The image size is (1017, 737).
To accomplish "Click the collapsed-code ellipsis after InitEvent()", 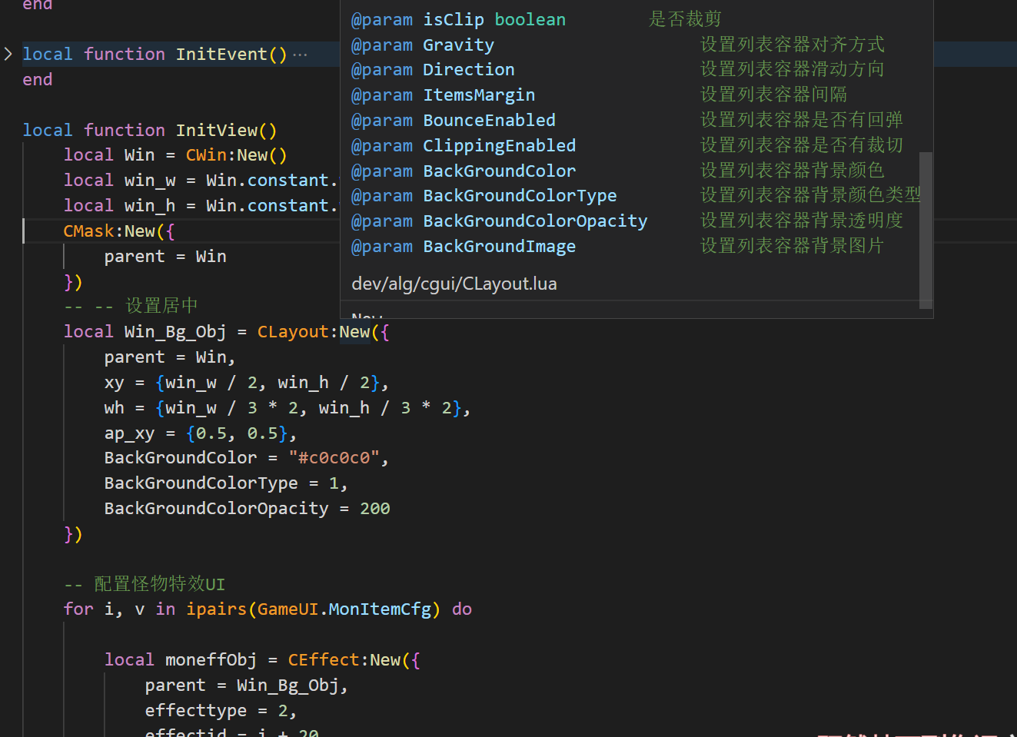I will point(300,55).
